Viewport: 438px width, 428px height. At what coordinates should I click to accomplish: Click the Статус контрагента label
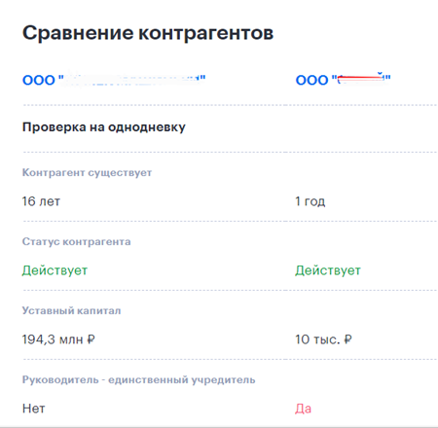point(77,241)
